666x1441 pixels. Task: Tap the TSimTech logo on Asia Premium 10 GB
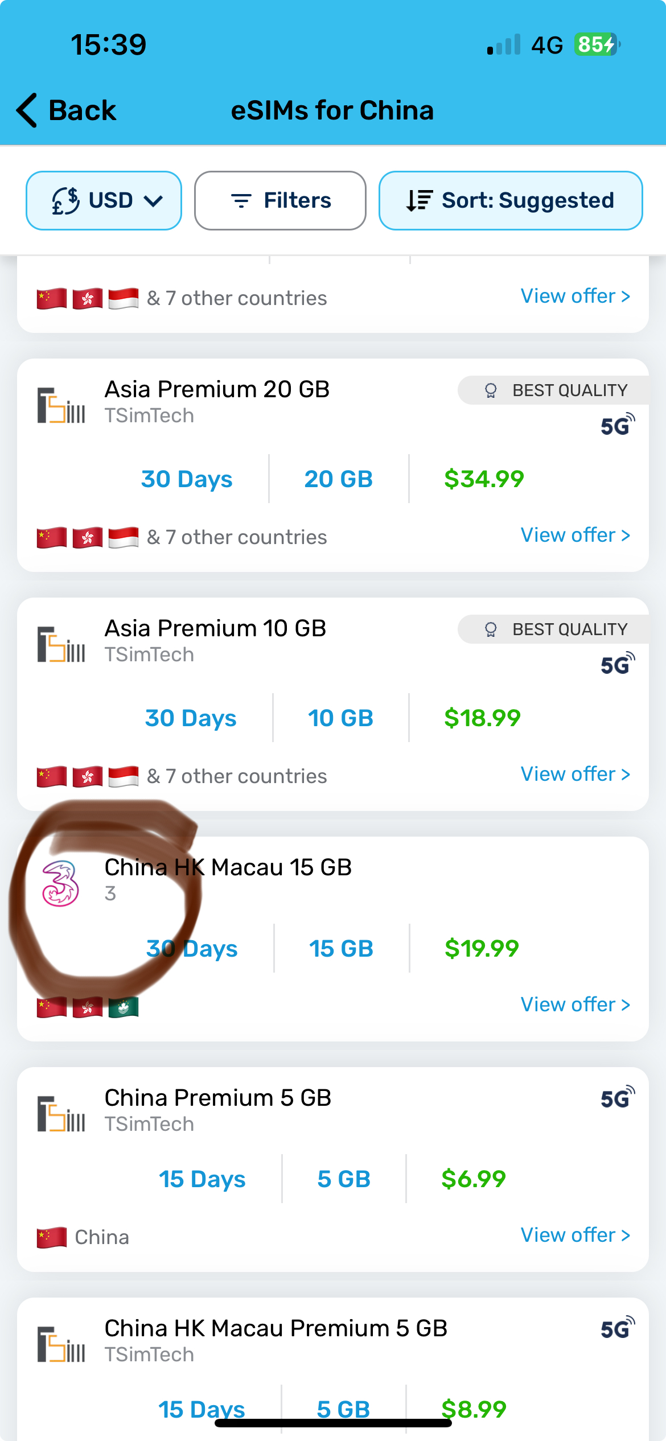[61, 644]
